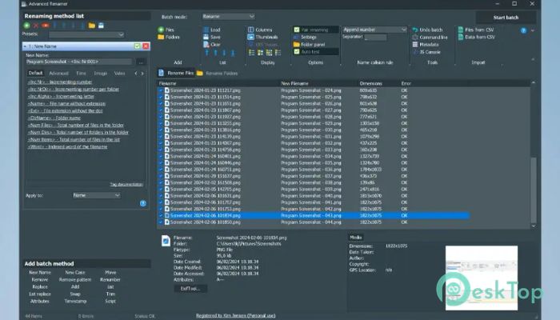Uncheck the file Screenshot 2024-01-24 160401.png
Image resolution: width=560 pixels, height=320 pixels.
[160, 156]
